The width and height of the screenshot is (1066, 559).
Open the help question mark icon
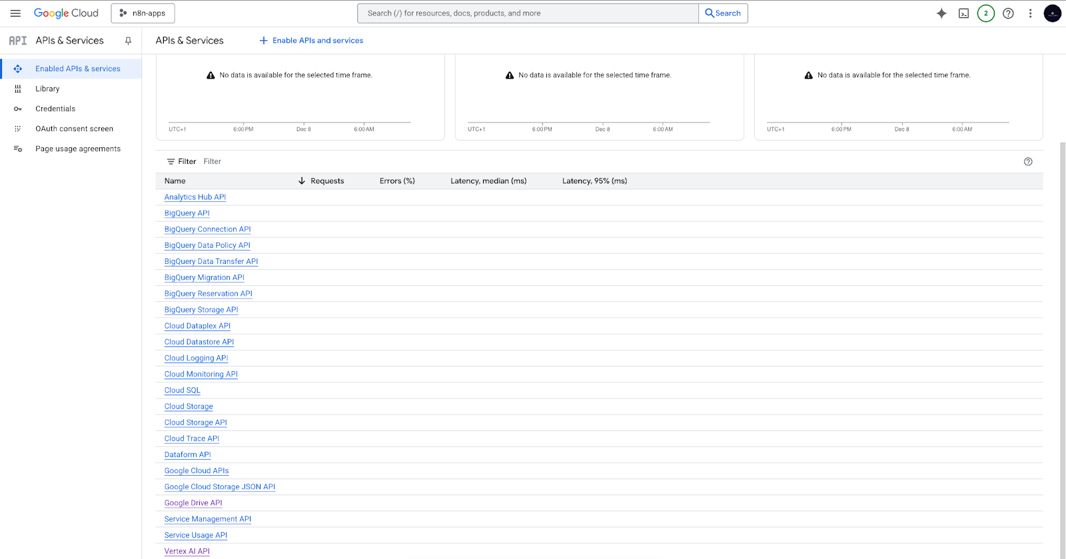click(1008, 13)
